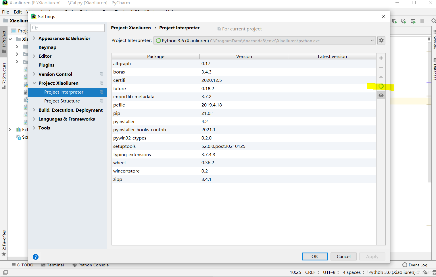This screenshot has width=436, height=277.
Task: Collapse Project: Xiaoliuren settings section
Action: coord(34,83)
